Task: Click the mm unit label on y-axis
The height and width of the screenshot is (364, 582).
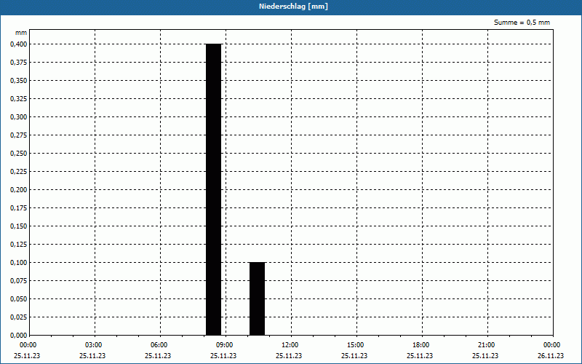Action: click(x=21, y=33)
